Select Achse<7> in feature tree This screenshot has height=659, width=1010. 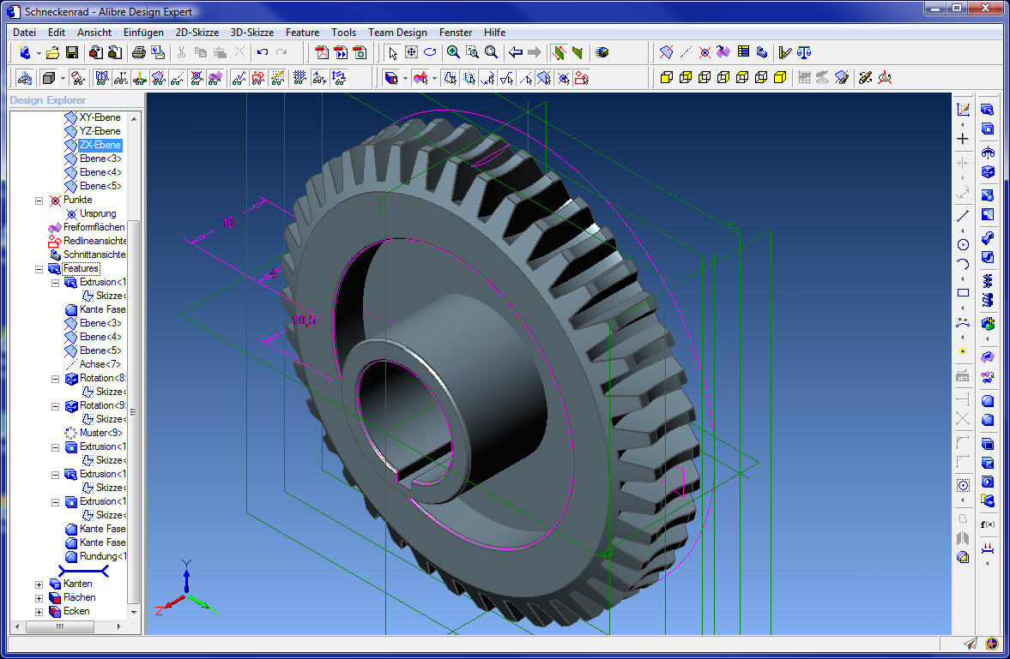(x=100, y=364)
